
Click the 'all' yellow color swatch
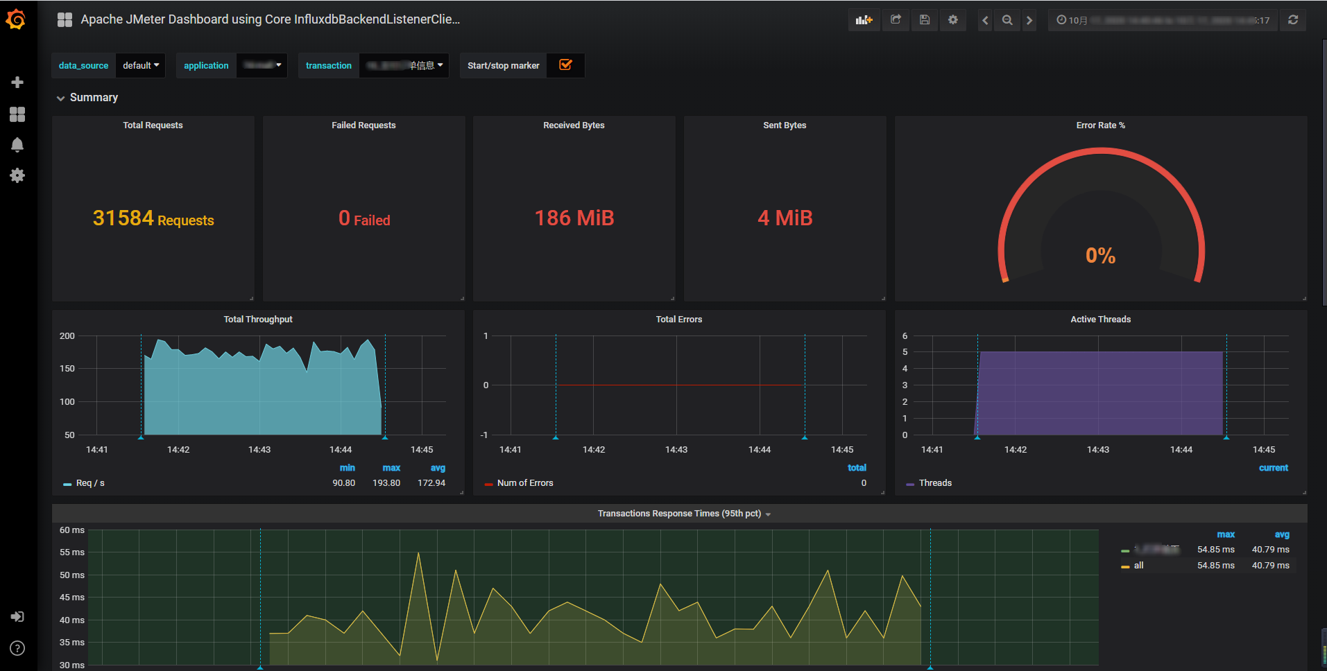pyautogui.click(x=1125, y=566)
